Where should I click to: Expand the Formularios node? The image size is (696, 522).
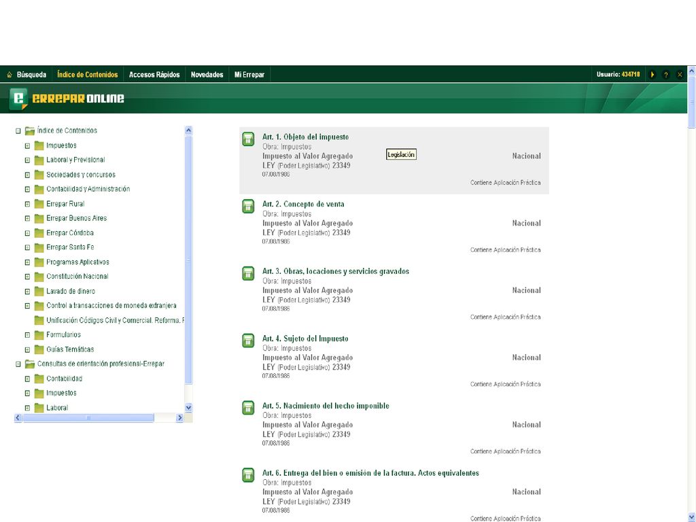click(27, 335)
